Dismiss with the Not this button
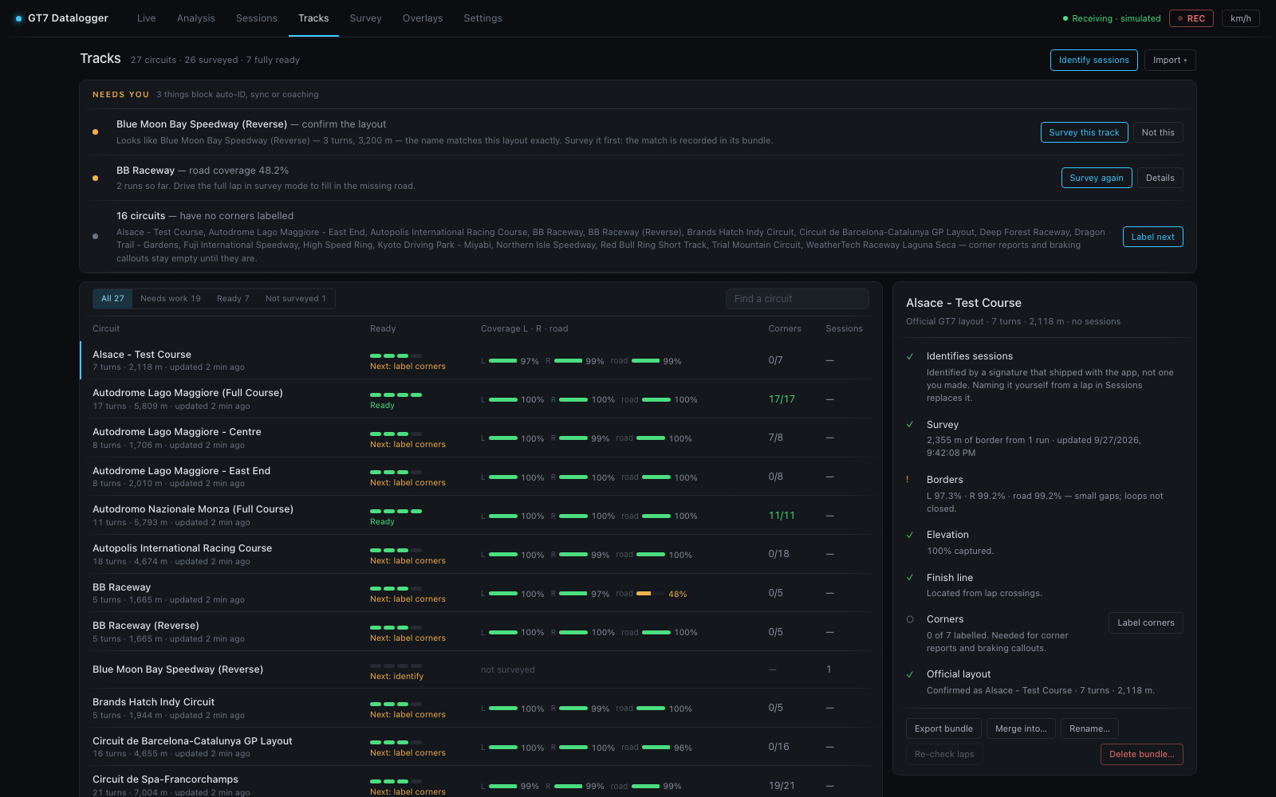The width and height of the screenshot is (1276, 797). pyautogui.click(x=1158, y=132)
